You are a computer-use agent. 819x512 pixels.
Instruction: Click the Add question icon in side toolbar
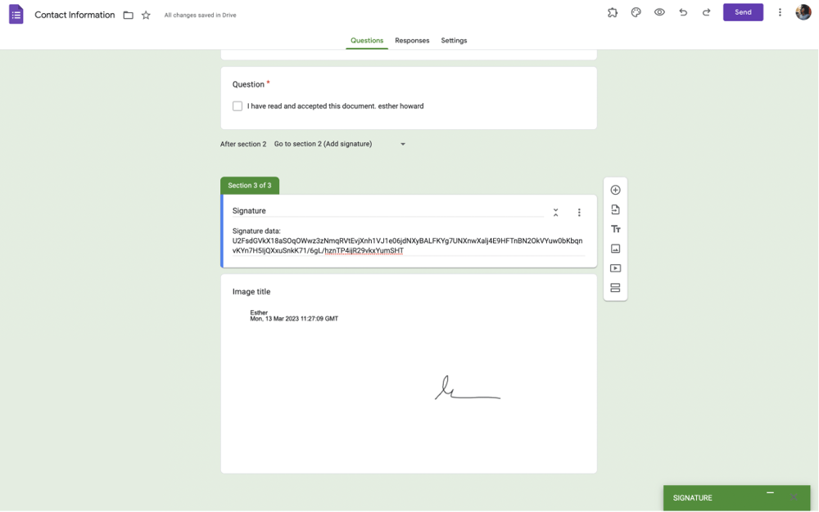point(615,190)
